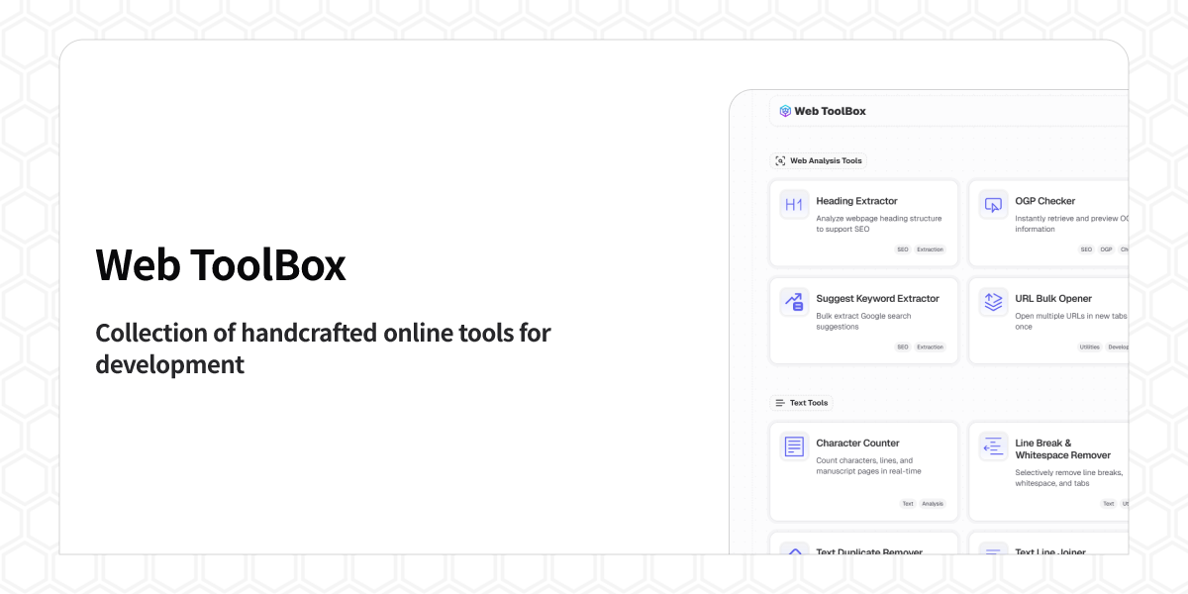Click the Character Counter document icon
1188x594 pixels.
[x=793, y=446]
